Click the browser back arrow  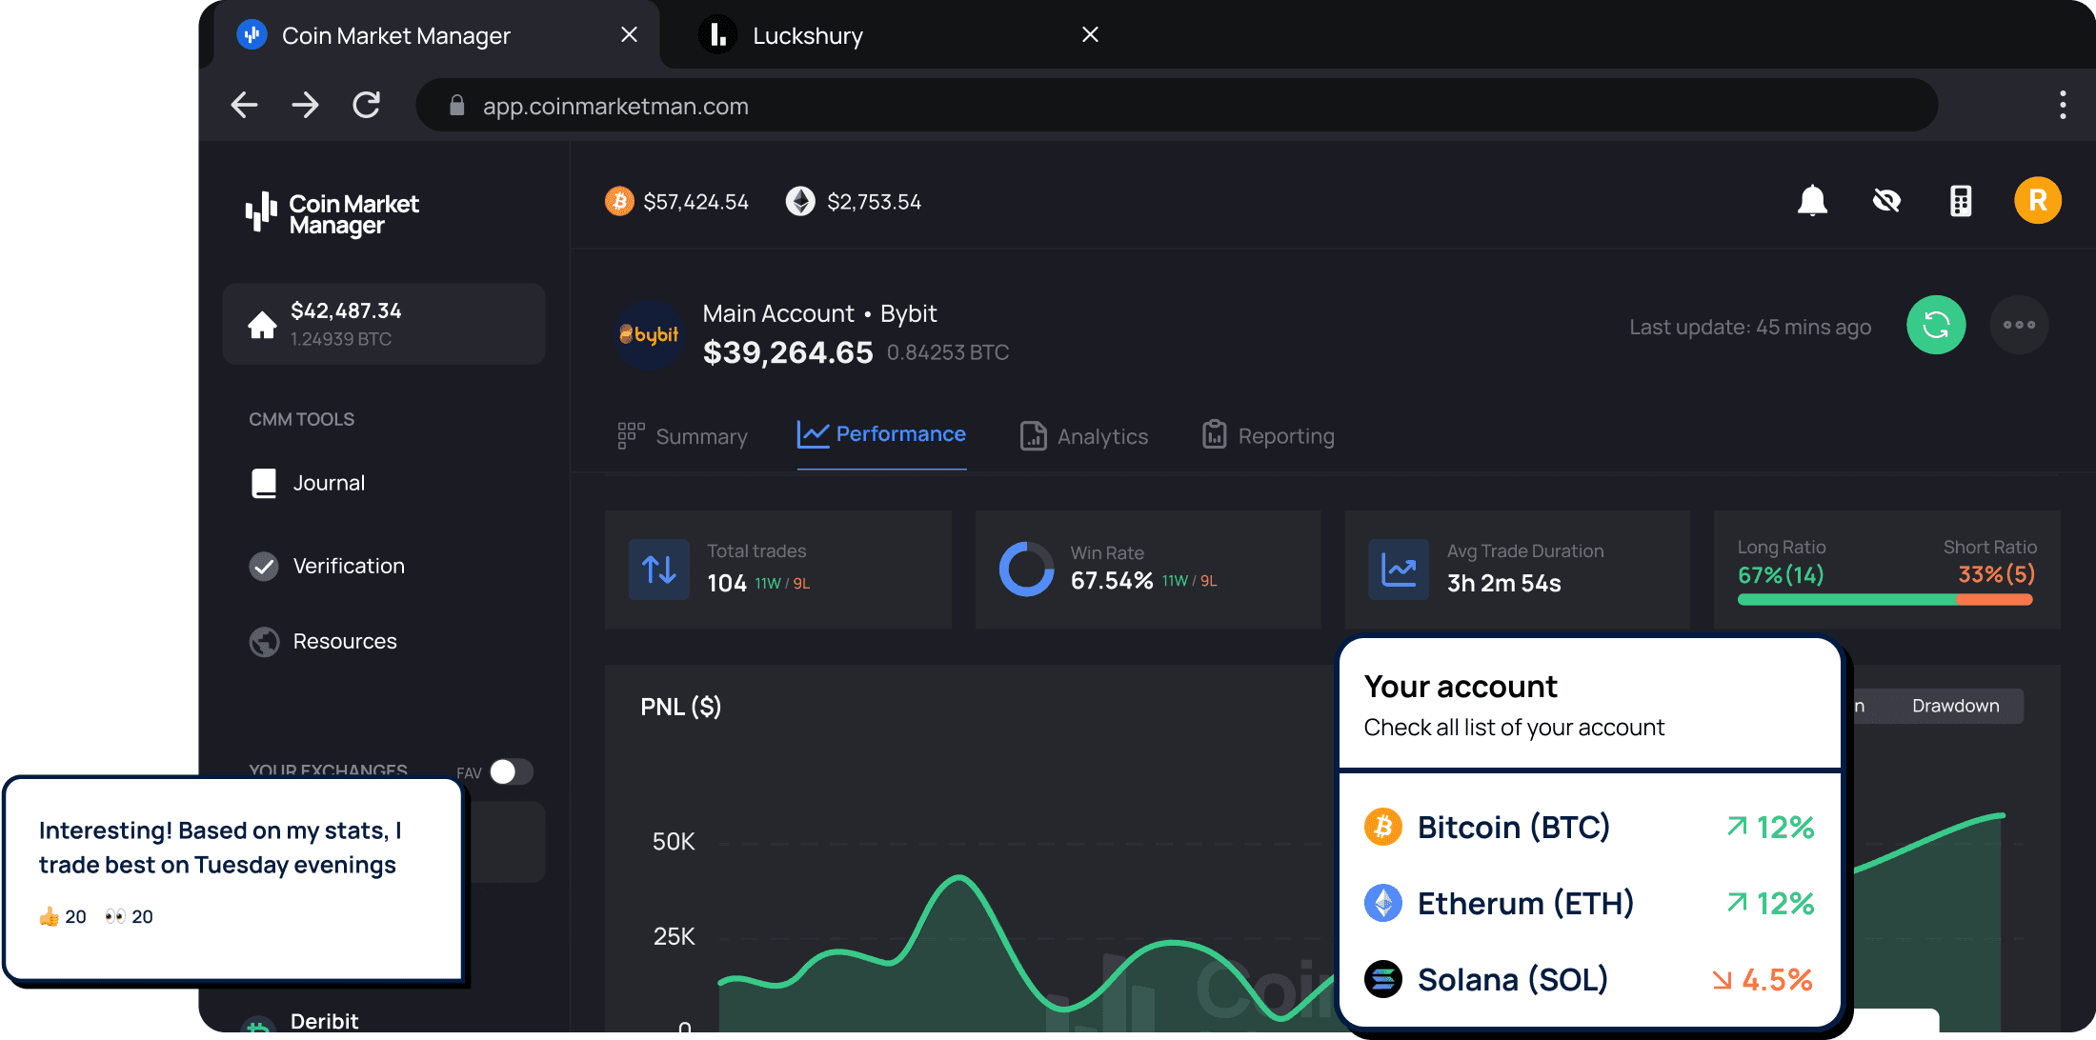coord(245,105)
